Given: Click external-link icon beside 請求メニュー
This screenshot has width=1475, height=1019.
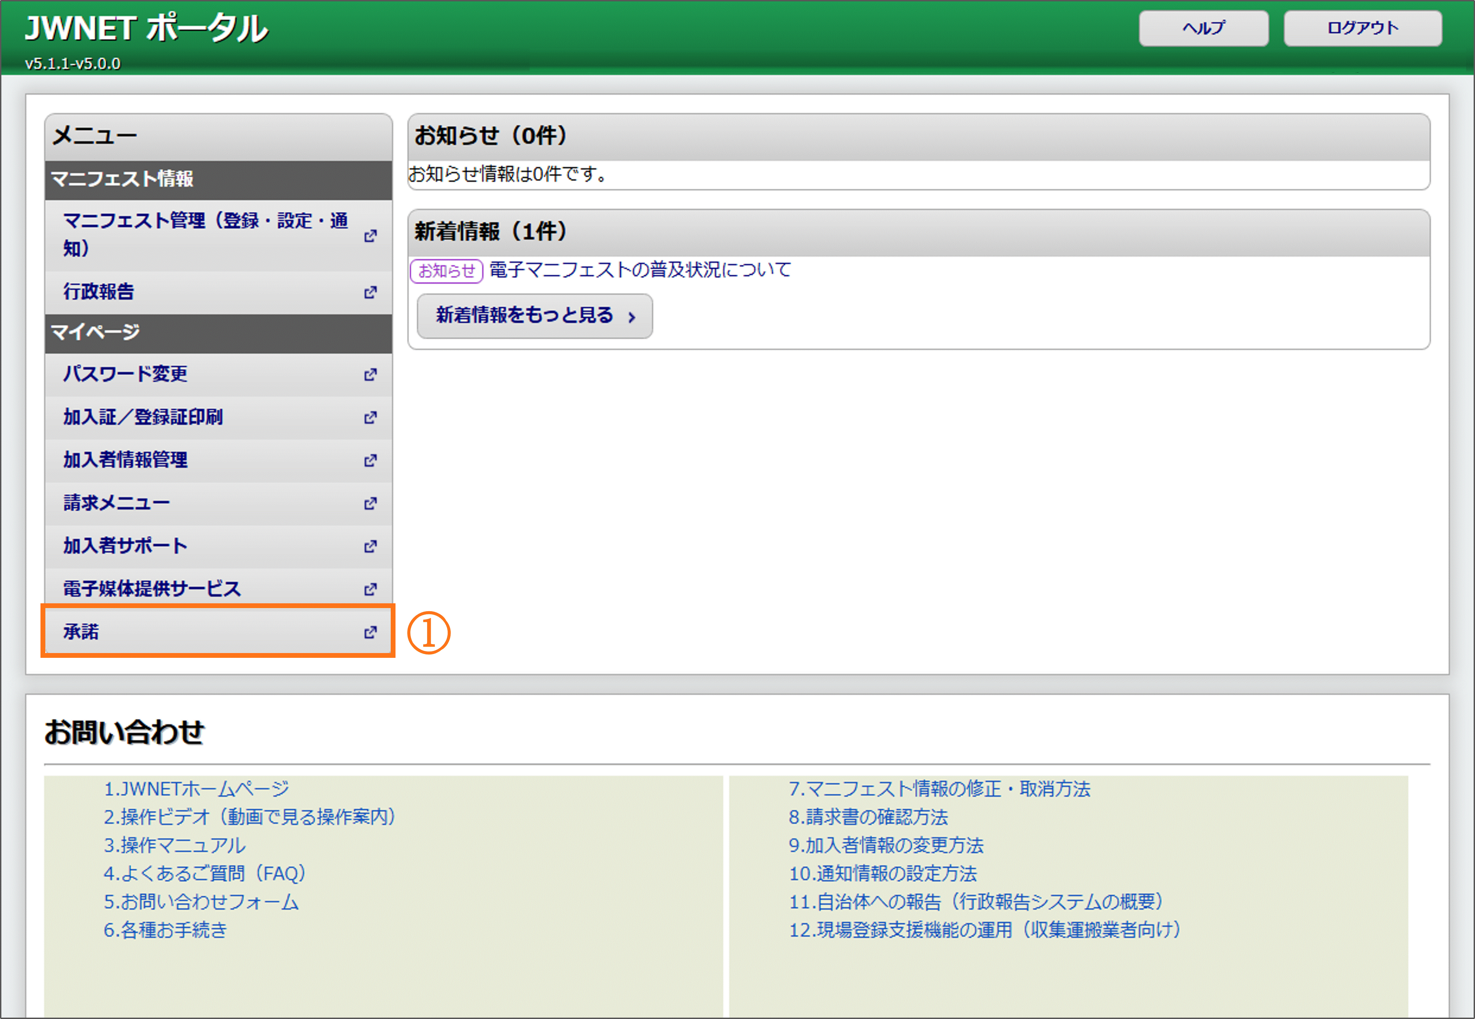Looking at the screenshot, I should click(x=370, y=504).
